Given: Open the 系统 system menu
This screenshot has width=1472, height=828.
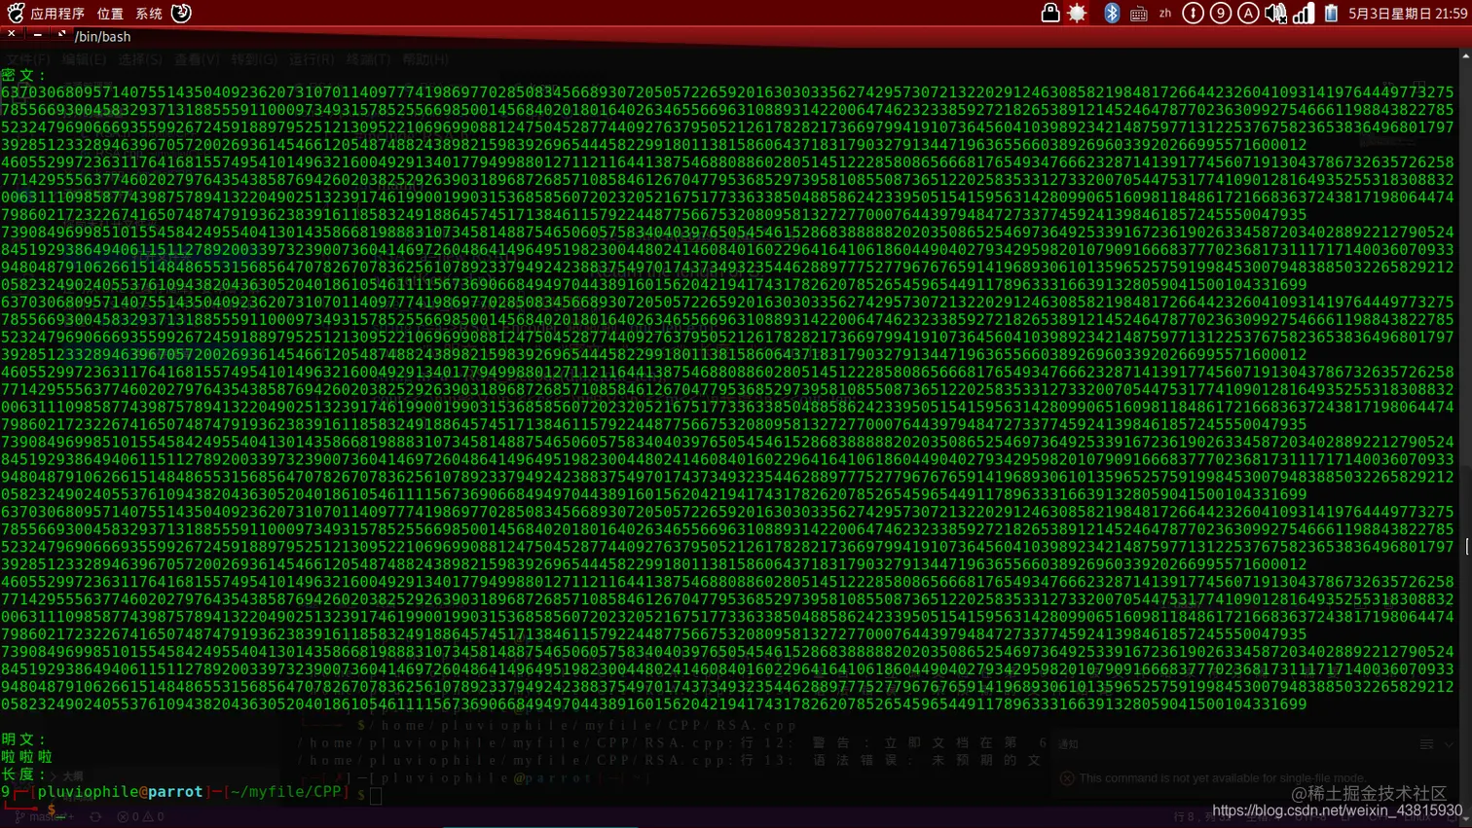Looking at the screenshot, I should click(149, 14).
